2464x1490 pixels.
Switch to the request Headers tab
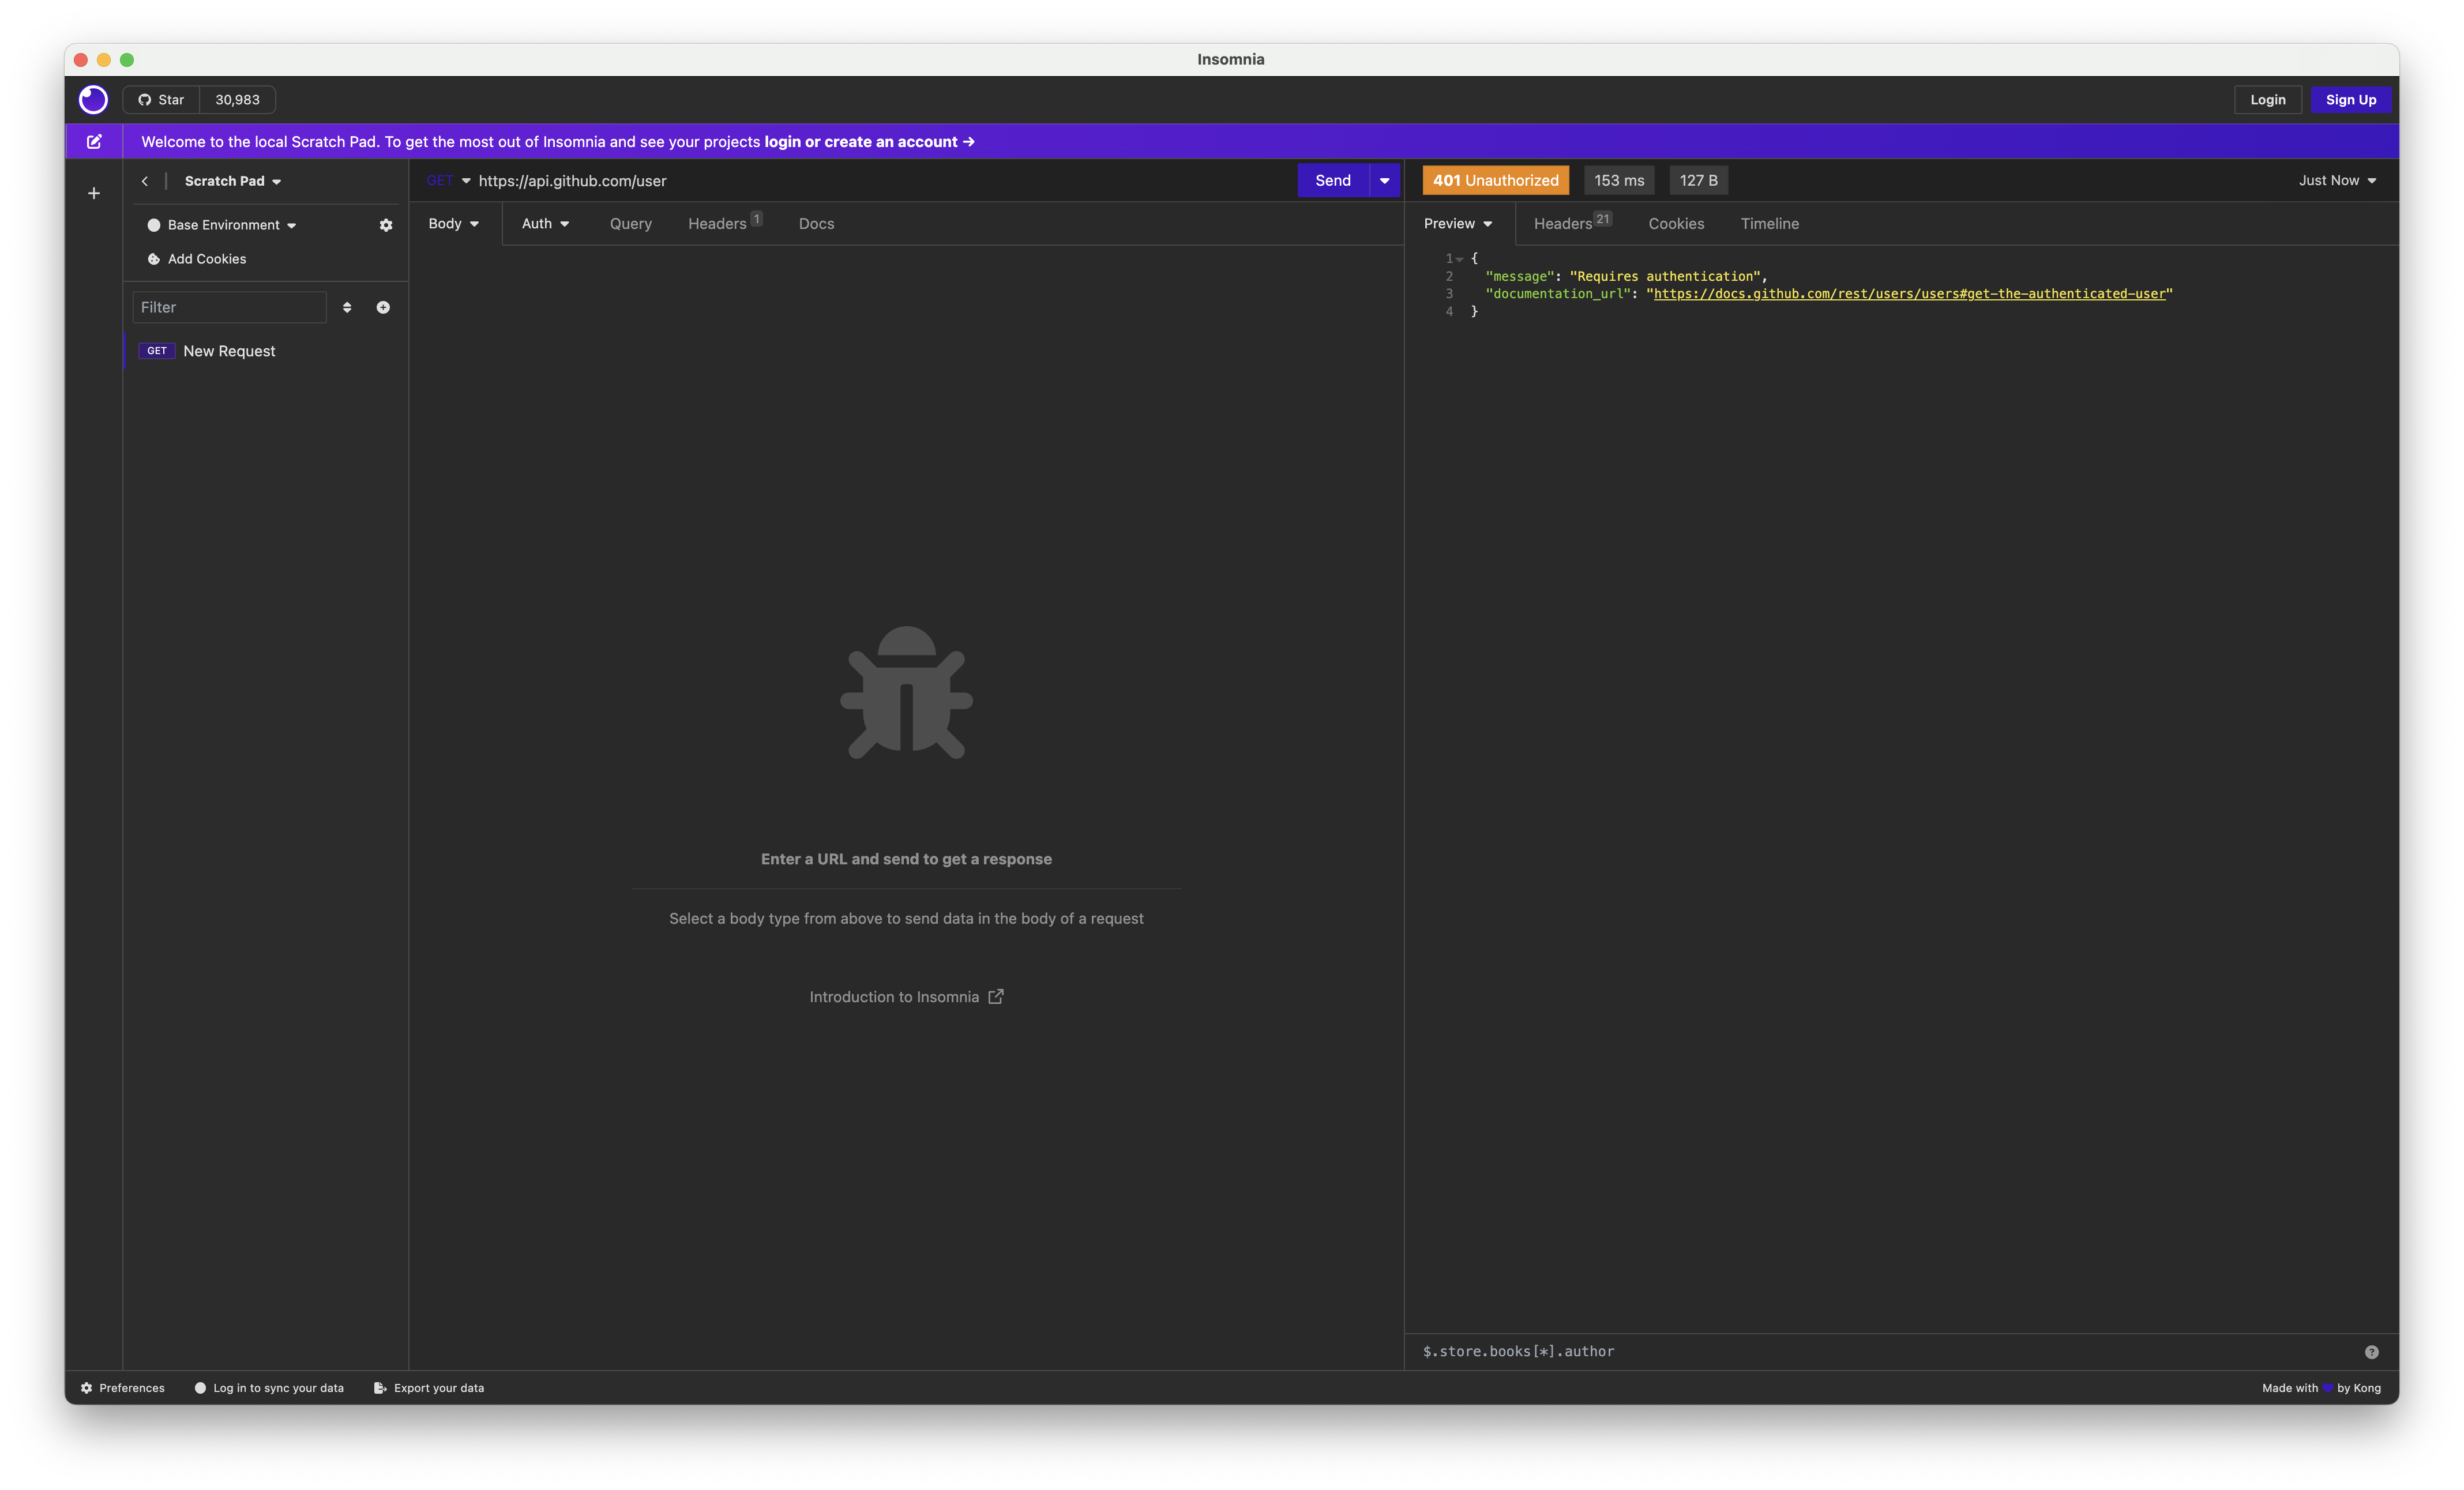[x=724, y=223]
